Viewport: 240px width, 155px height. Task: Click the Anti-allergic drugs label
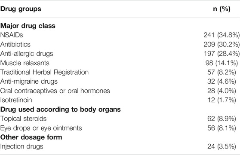tap(27, 54)
